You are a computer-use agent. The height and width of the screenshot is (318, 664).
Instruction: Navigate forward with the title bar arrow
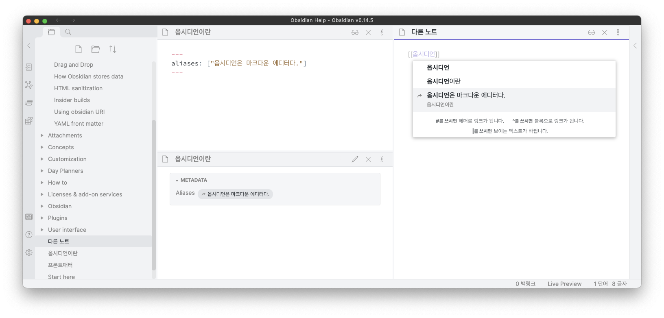click(72, 20)
